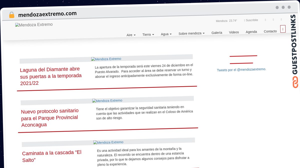The height and width of the screenshot is (168, 300).
Task: Click the red-bordered icon button beside Contacto
Action: [x=283, y=29]
